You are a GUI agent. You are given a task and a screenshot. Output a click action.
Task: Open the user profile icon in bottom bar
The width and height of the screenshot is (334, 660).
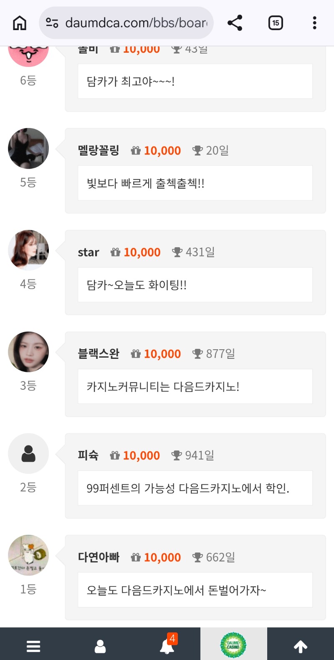100,646
